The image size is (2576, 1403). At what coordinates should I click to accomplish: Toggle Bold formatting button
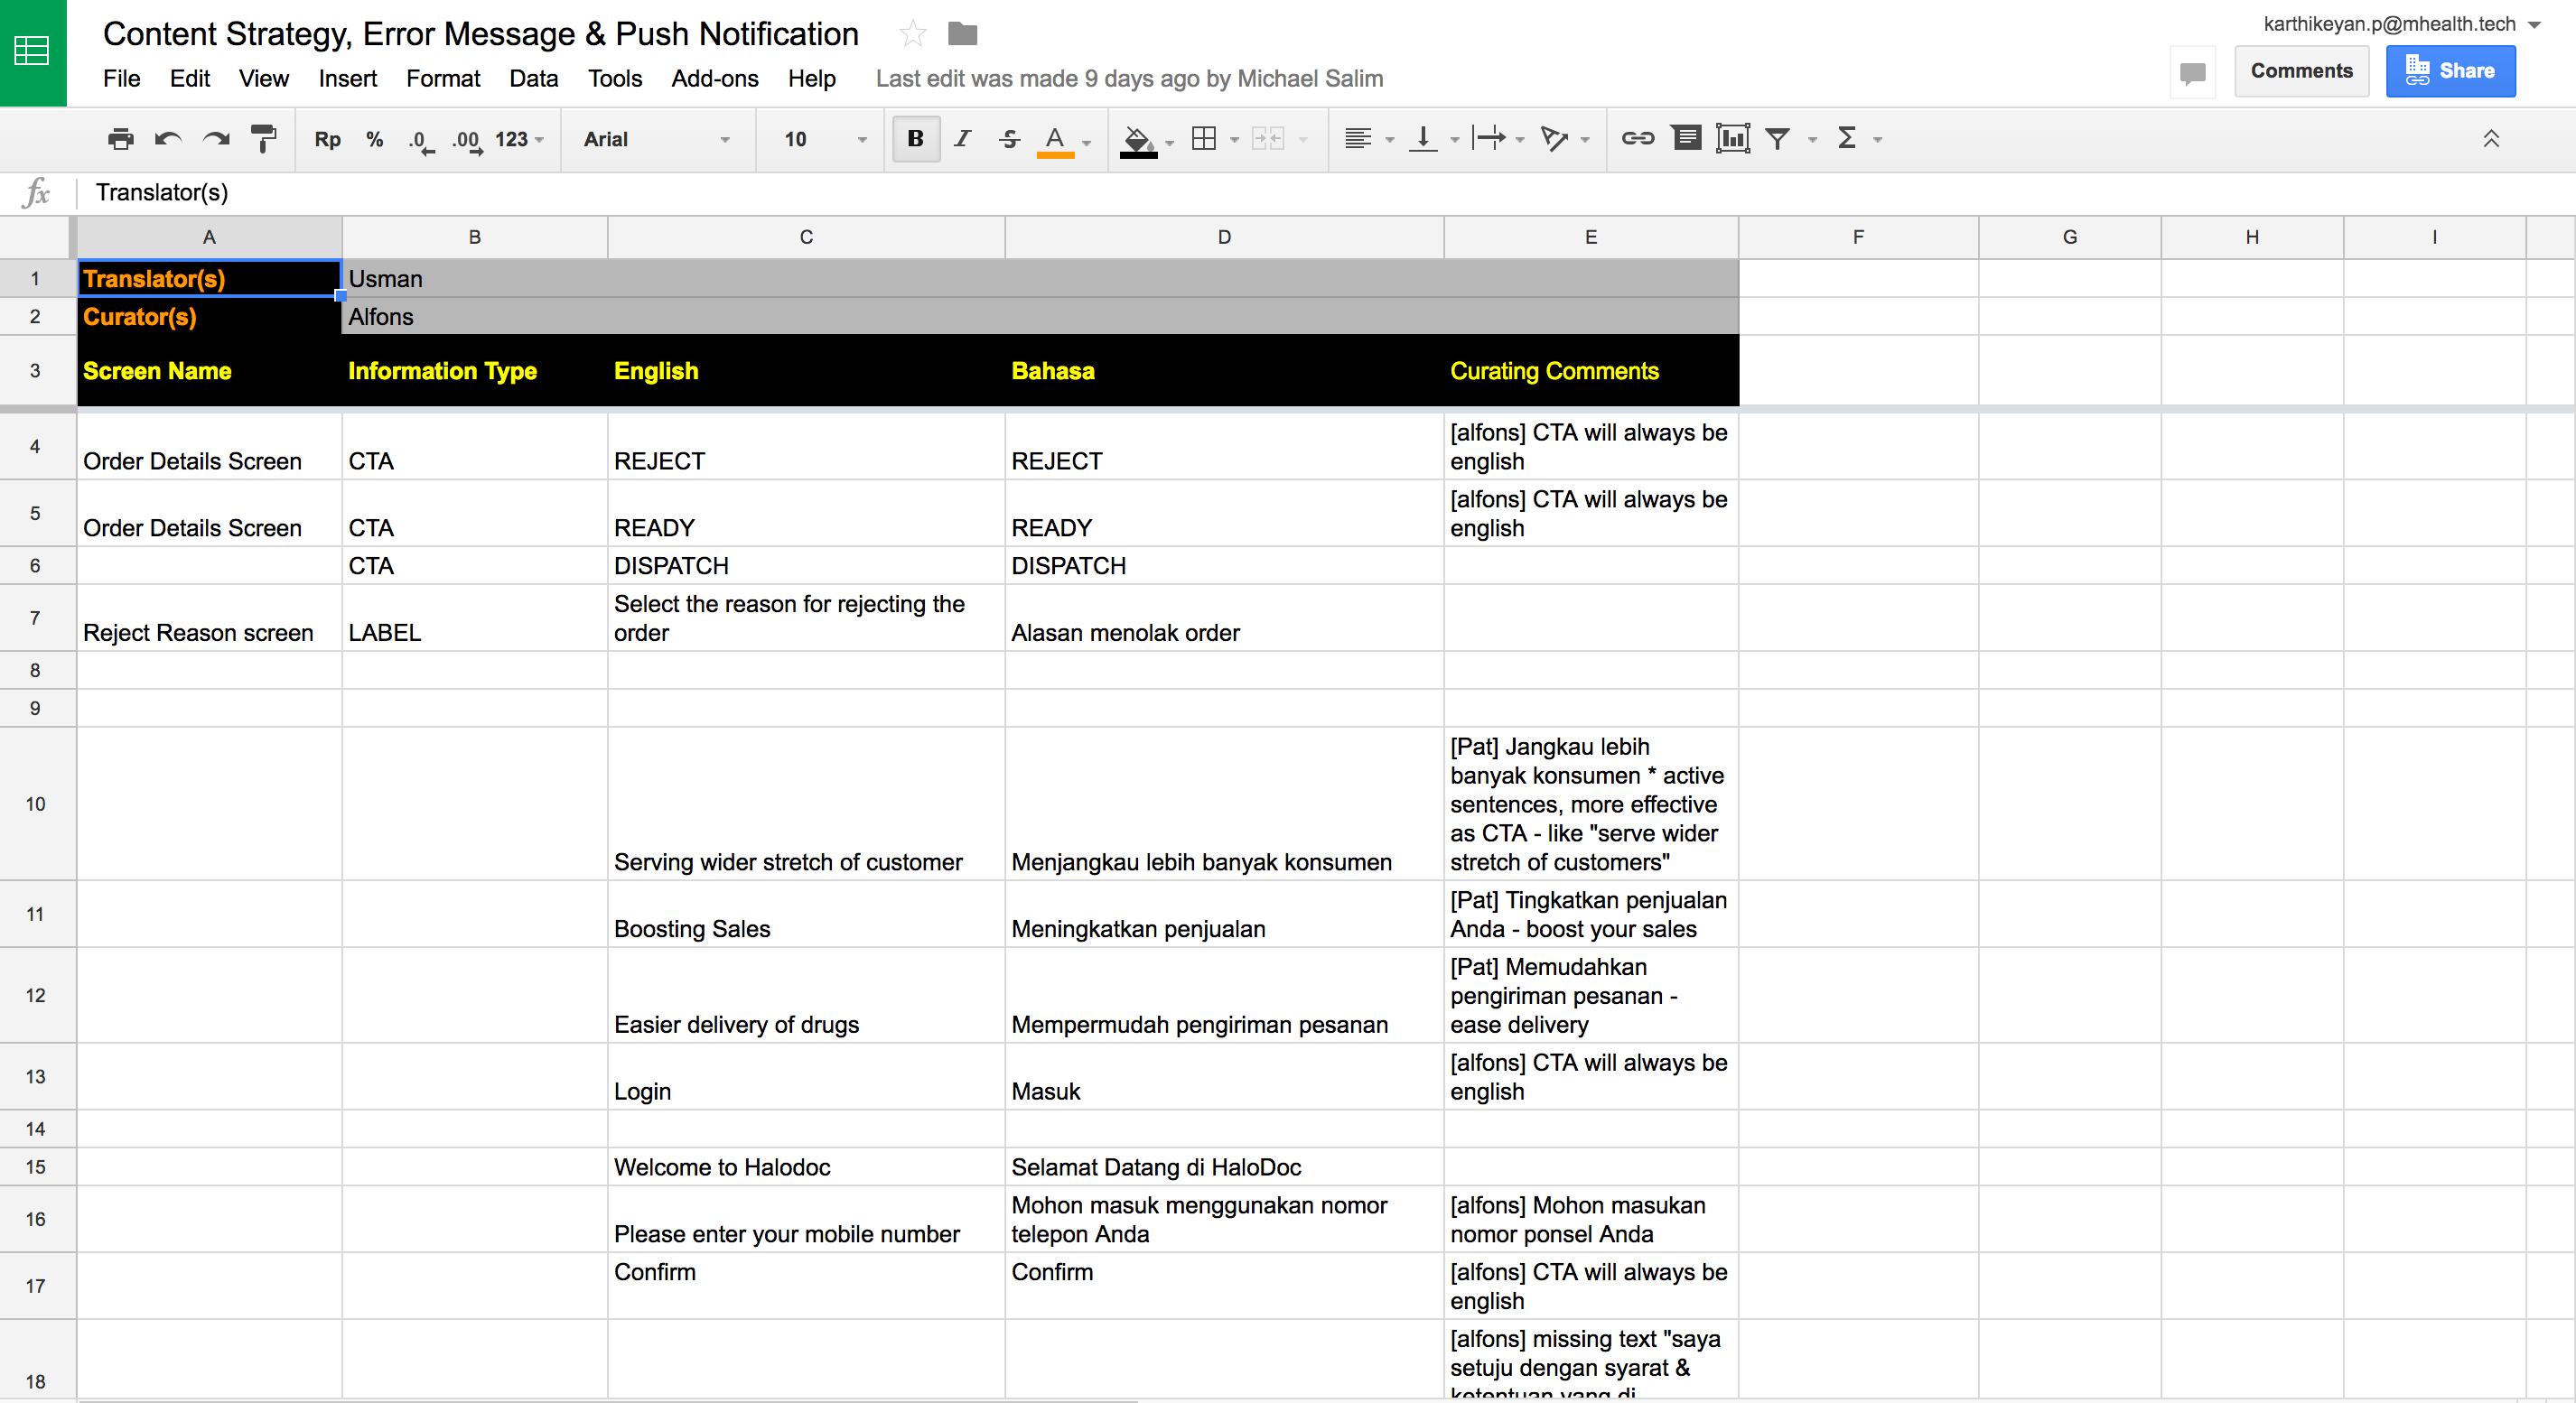tap(915, 139)
